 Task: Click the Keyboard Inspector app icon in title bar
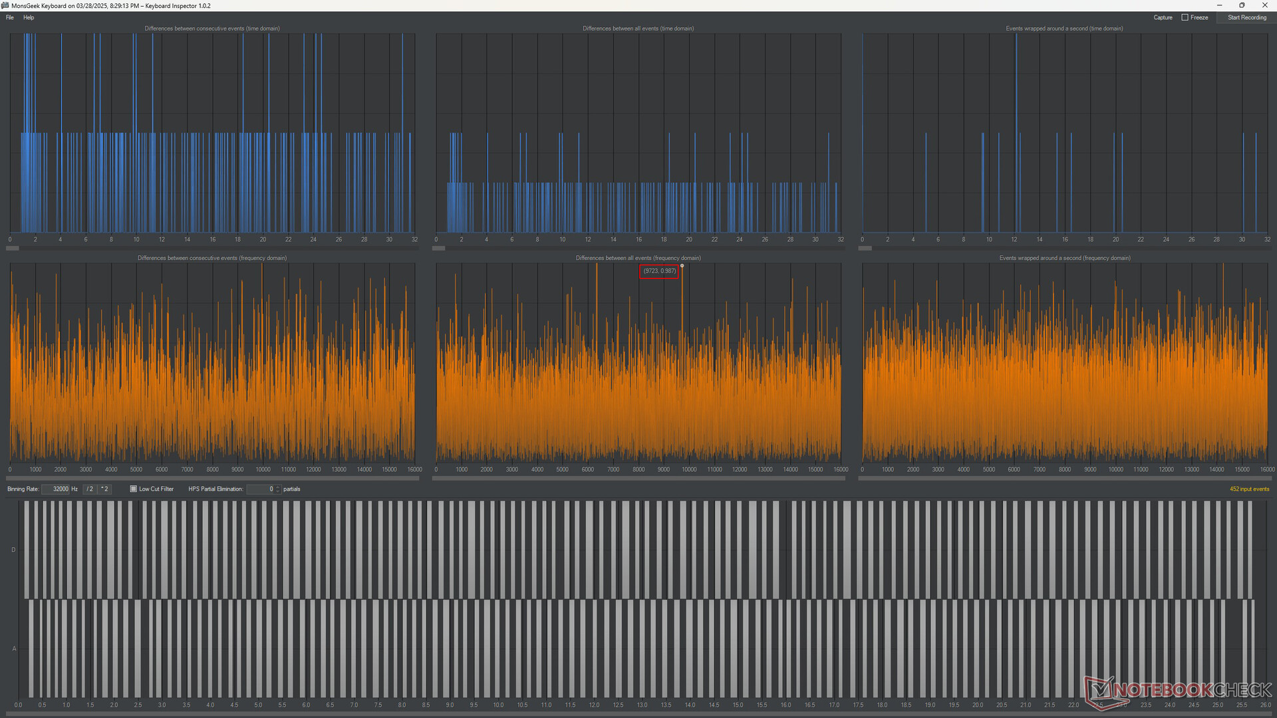click(x=5, y=5)
